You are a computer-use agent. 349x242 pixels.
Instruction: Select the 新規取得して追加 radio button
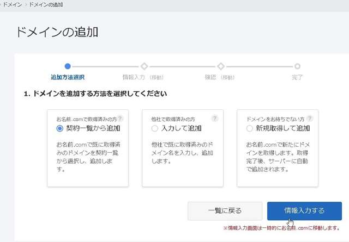pos(250,128)
